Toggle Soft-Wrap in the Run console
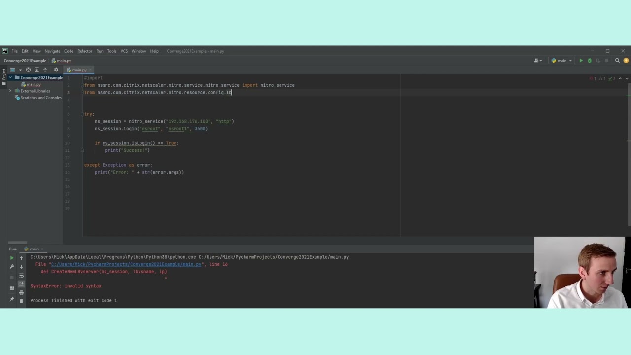The height and width of the screenshot is (355, 631). (x=21, y=276)
